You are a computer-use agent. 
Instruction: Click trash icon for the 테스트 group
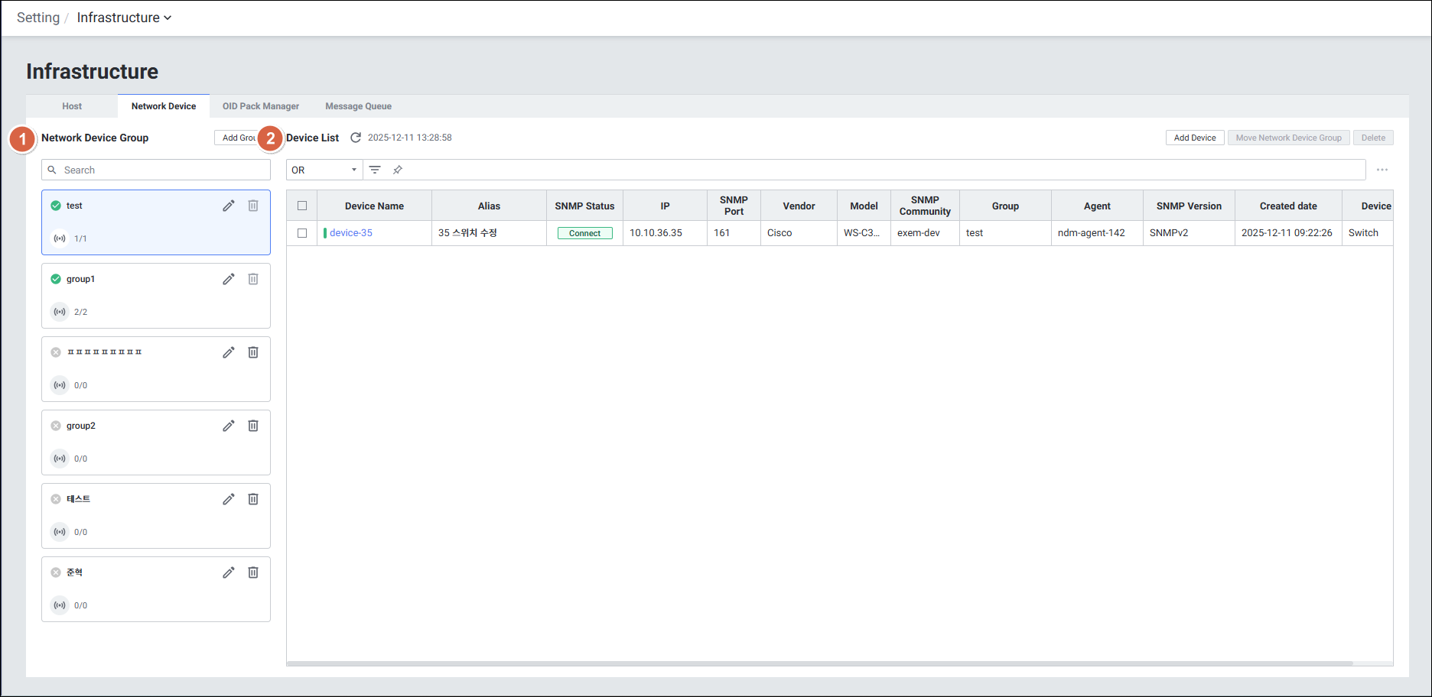(253, 499)
